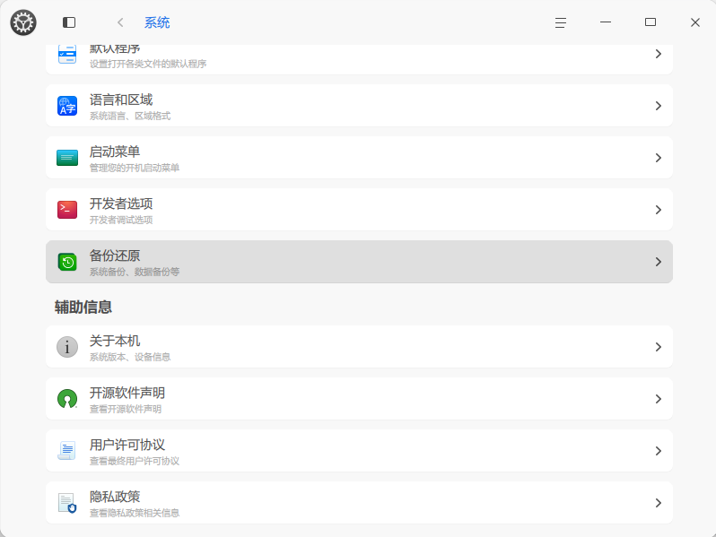Expand the 语言和区域 row chevron
The height and width of the screenshot is (537, 716).
[x=658, y=106]
